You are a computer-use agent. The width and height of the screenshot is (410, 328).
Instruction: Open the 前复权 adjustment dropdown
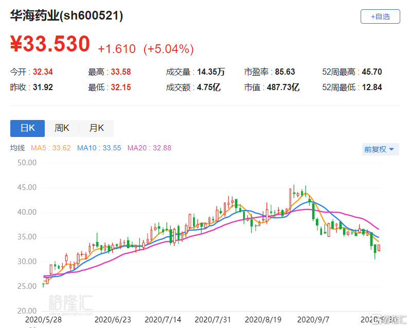pyautogui.click(x=381, y=149)
